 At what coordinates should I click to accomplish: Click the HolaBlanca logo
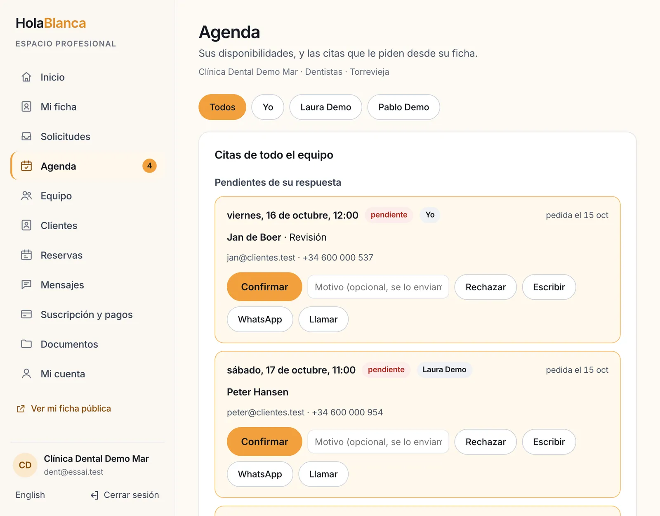pyautogui.click(x=51, y=23)
